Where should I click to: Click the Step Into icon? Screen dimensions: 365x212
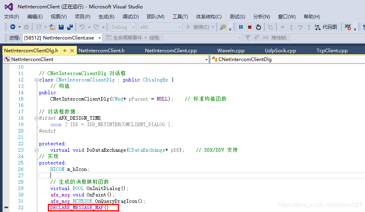(291, 27)
